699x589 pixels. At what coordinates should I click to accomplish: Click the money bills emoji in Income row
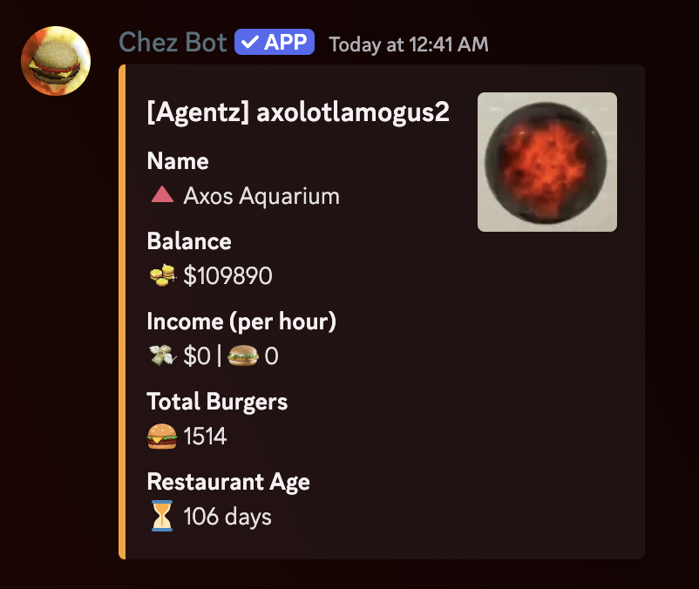point(161,355)
